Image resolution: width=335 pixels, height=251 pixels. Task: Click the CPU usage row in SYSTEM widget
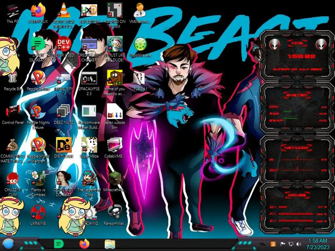[298, 107]
